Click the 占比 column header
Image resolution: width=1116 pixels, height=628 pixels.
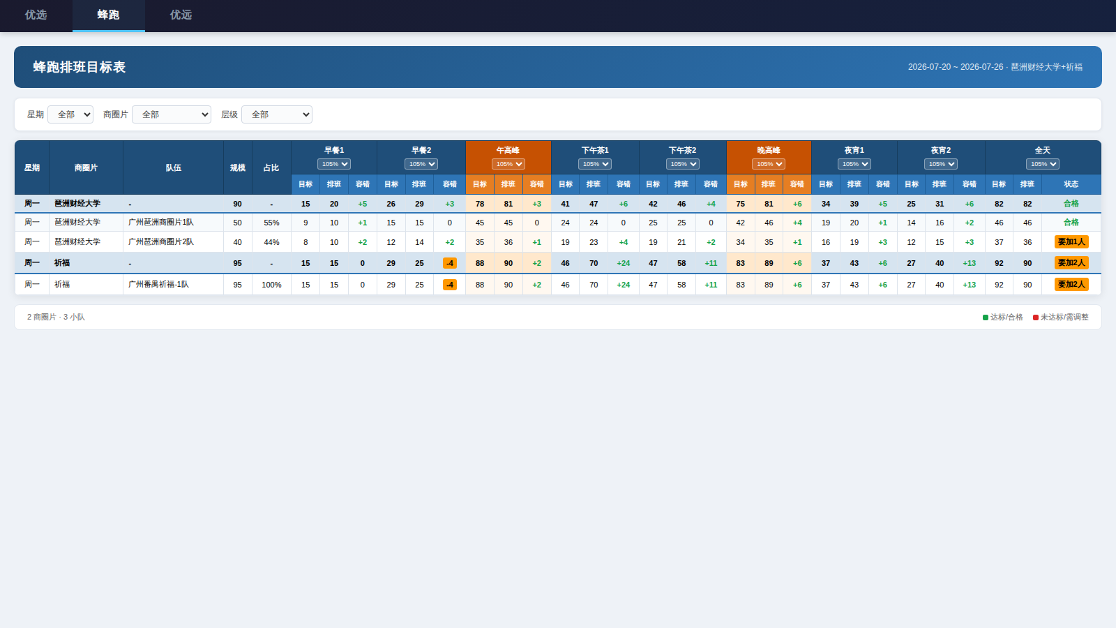pos(271,167)
